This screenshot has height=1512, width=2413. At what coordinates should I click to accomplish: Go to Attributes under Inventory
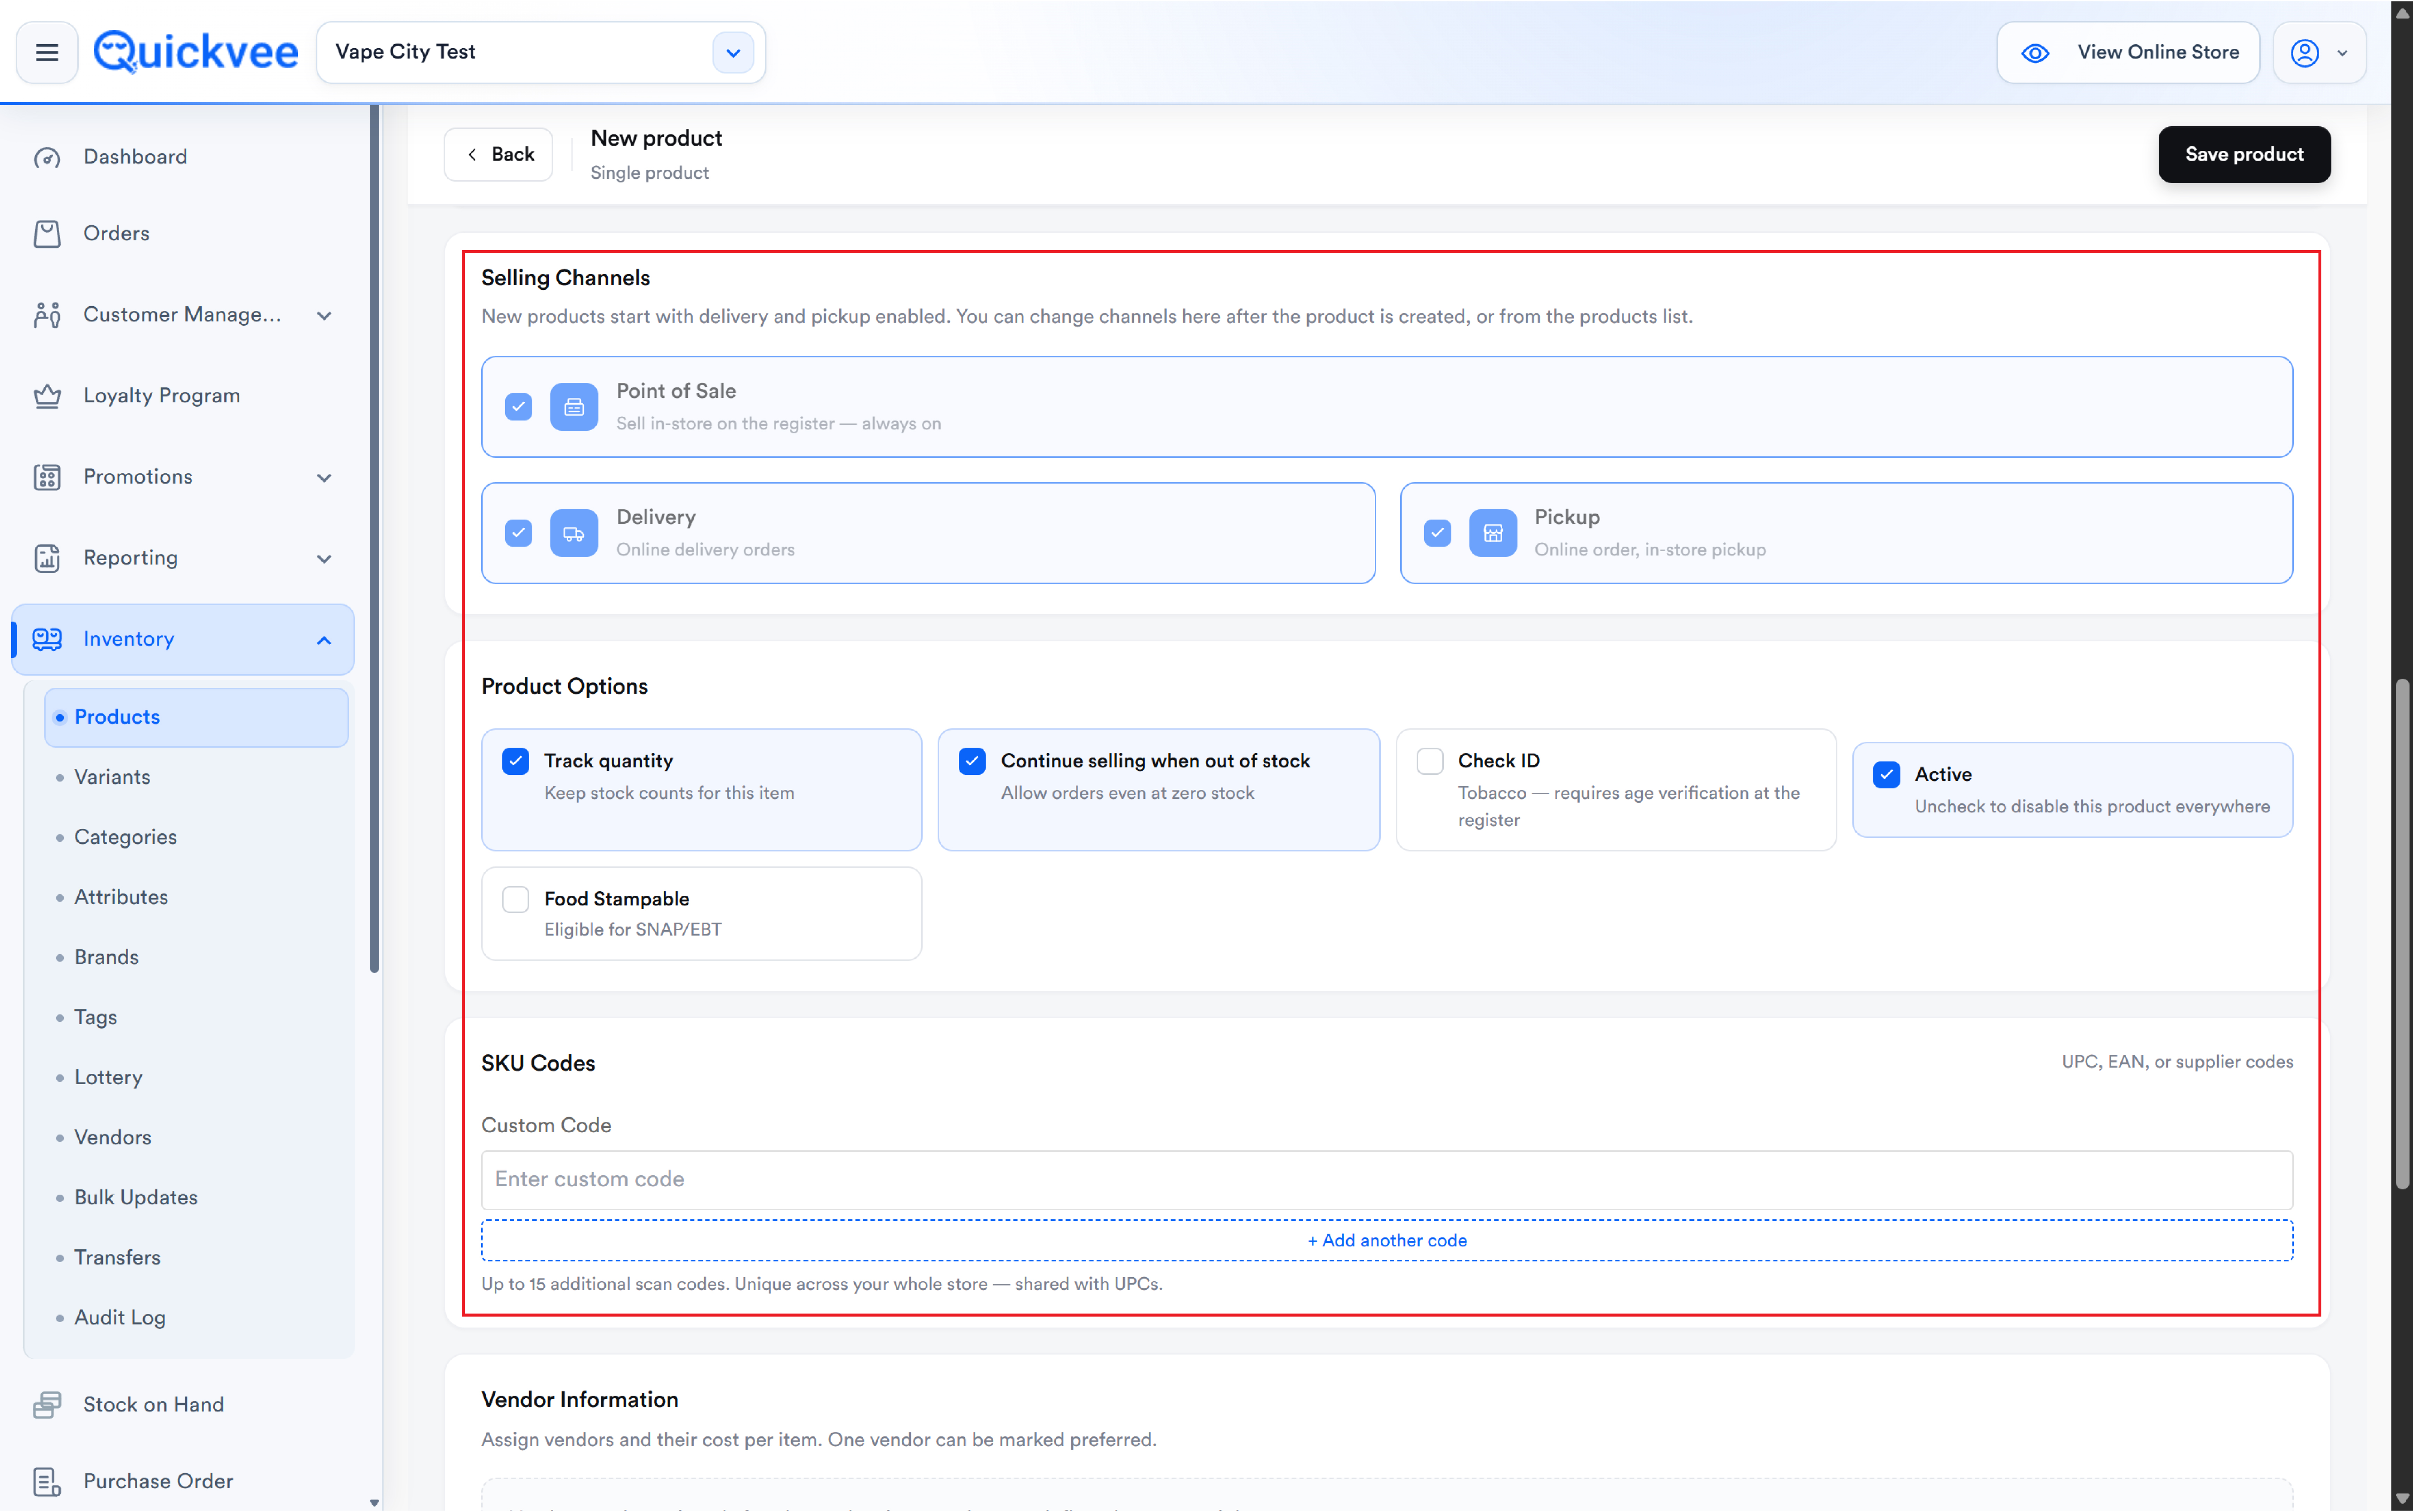tap(121, 898)
